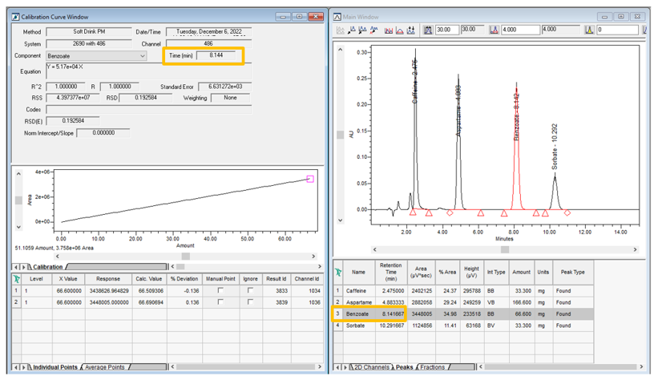Click row header 3 for Benzoate in the Peaks table
The width and height of the screenshot is (654, 380).
pyautogui.click(x=338, y=313)
